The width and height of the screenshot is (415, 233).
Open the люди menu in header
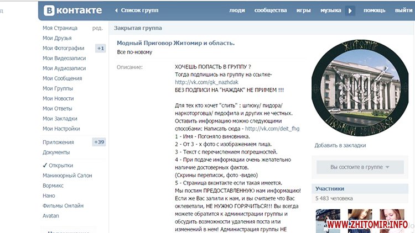(x=237, y=10)
